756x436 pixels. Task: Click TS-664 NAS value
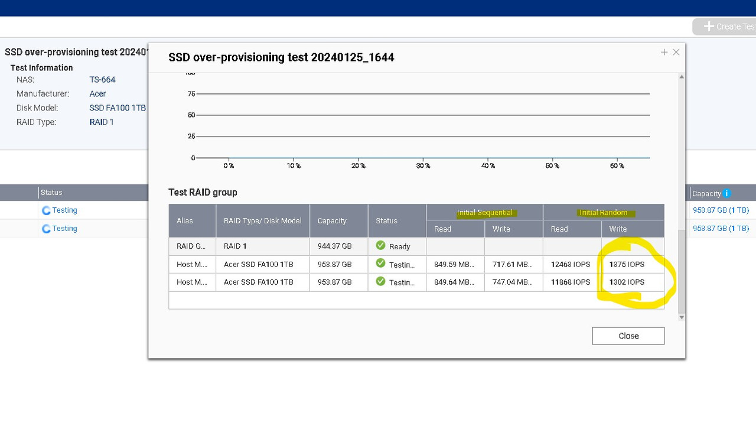(102, 80)
